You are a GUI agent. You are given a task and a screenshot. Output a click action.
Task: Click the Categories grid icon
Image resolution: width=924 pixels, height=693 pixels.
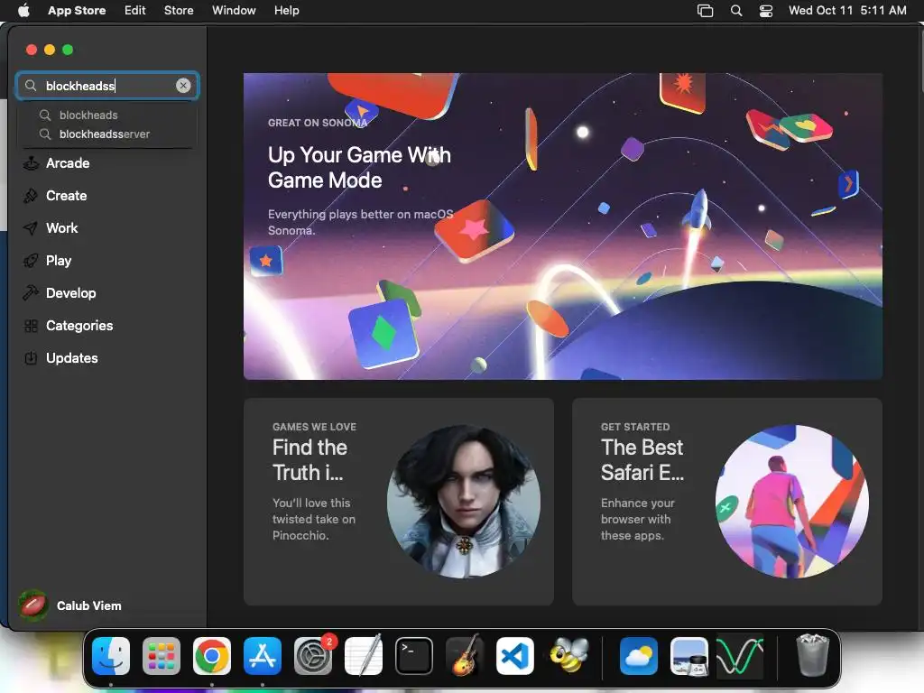coord(31,325)
